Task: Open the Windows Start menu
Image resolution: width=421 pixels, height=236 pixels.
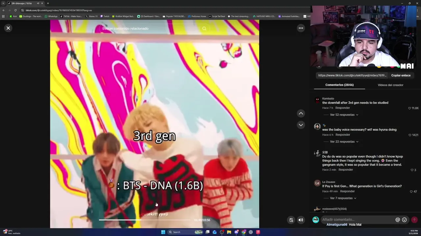Action: (x=163, y=232)
